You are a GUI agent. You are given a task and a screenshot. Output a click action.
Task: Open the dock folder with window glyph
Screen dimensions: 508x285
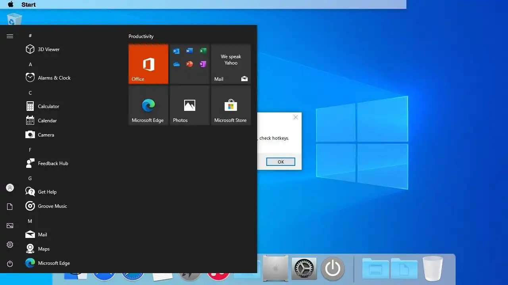[375, 269]
